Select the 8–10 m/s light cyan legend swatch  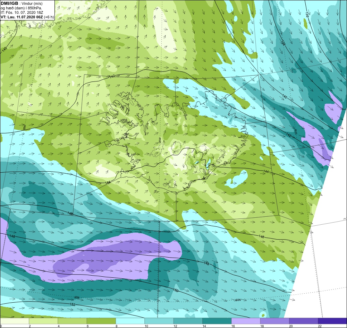coord(130,321)
